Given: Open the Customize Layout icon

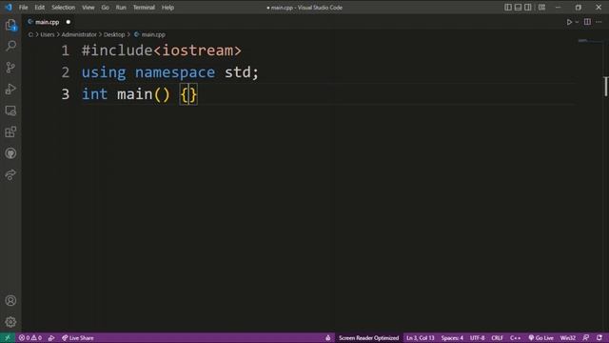Looking at the screenshot, I should pyautogui.click(x=541, y=7).
